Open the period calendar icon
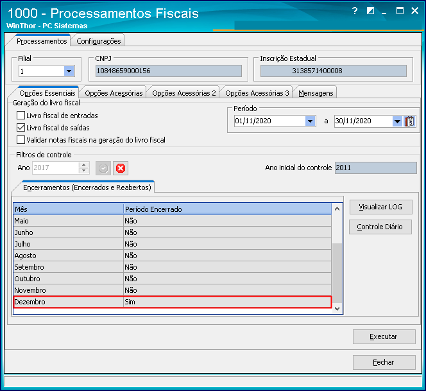426x391 pixels. [409, 121]
